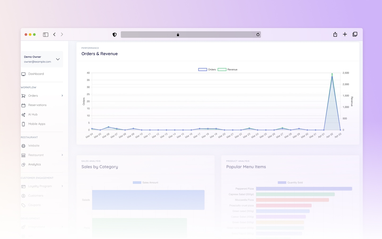Click the Website globe icon
Screen dimensions: 382x239
click(x=23, y=146)
